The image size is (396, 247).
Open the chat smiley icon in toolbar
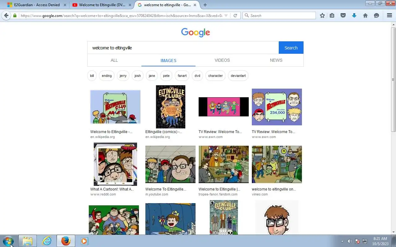377,15
